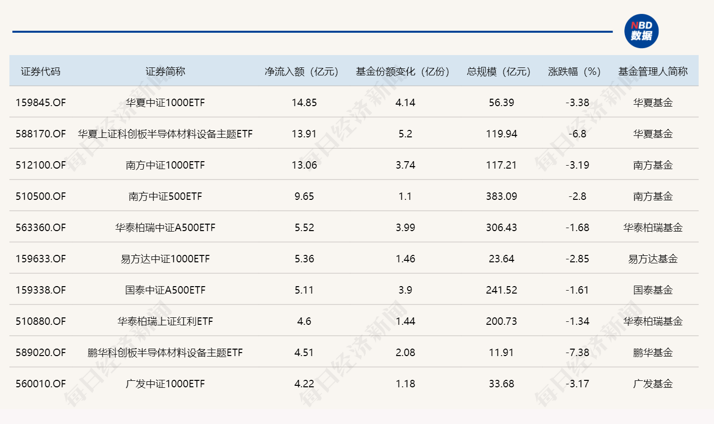
Task: Select price change value -1.68
Action: click(577, 228)
